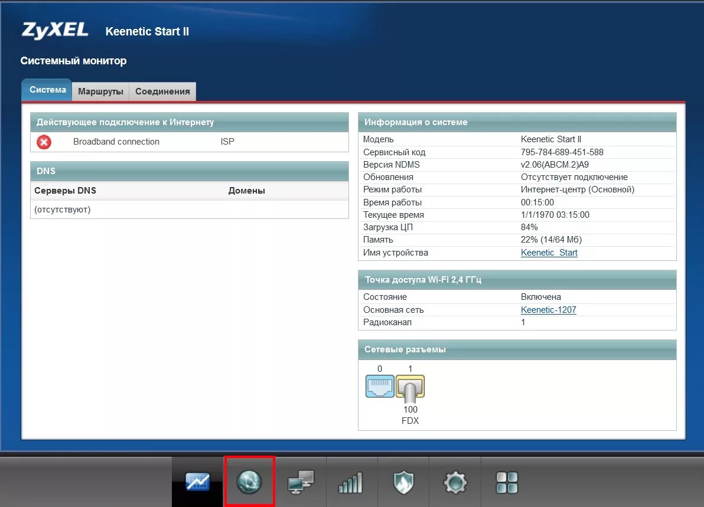
Task: Open the Wi-Fi signal bars icon
Action: [x=350, y=483]
